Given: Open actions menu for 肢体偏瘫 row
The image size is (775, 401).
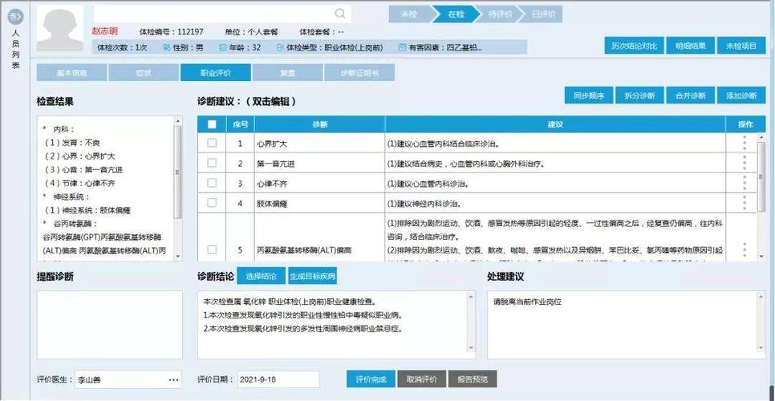Looking at the screenshot, I should (745, 203).
